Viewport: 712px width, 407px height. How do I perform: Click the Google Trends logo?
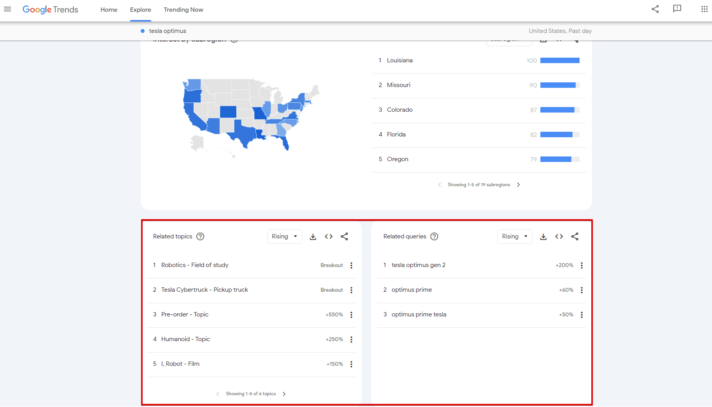[50, 10]
